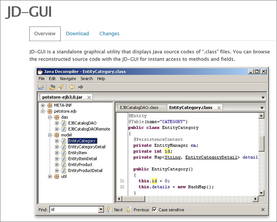Expand the EJBCatalogDAO class node
The width and height of the screenshot is (277, 222).
coord(57,123)
